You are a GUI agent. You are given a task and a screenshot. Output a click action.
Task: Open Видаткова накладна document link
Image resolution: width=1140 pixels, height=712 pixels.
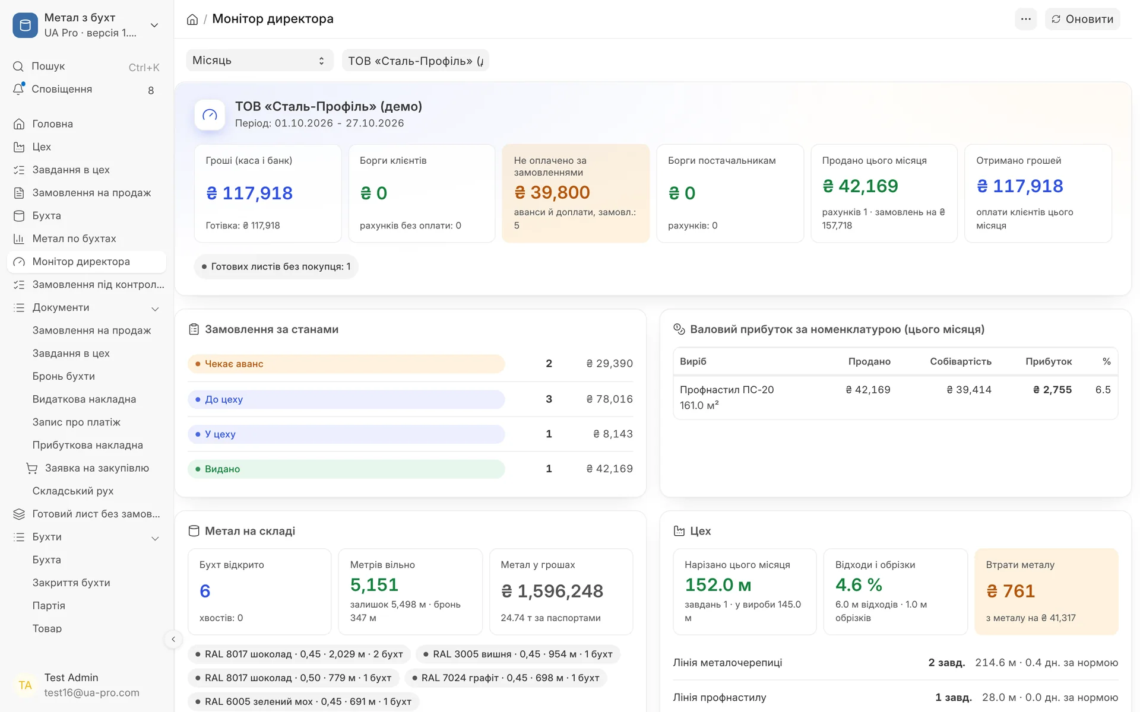(x=84, y=399)
